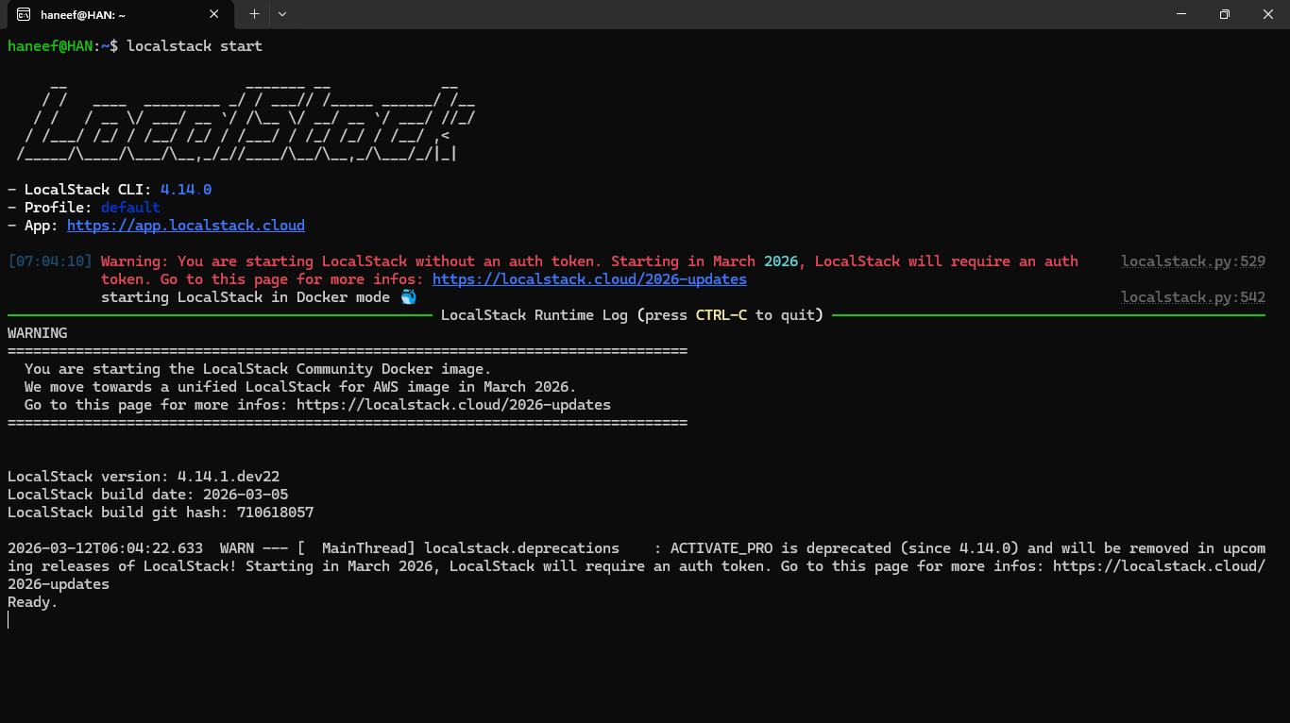Open a new terminal tab
Screen dimensions: 1290x723
coord(254,14)
